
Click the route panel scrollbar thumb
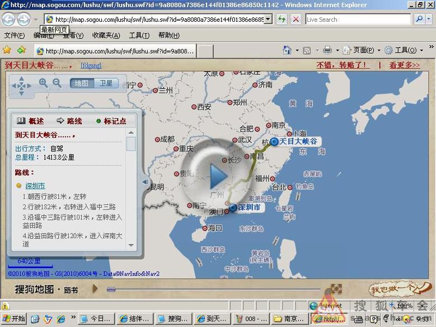[x=131, y=144]
